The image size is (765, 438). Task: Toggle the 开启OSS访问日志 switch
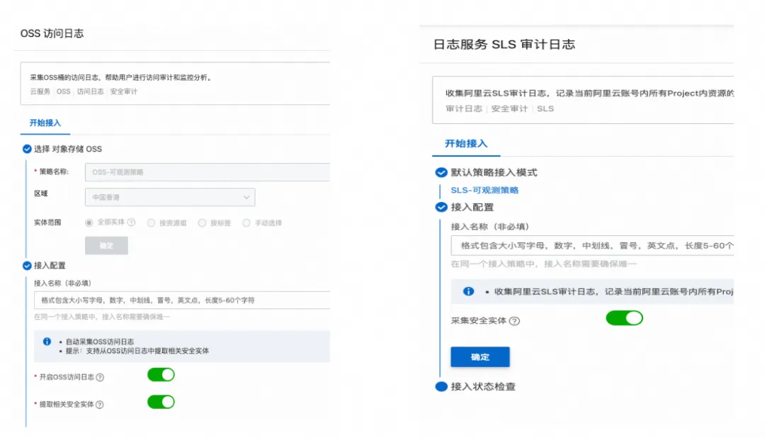[x=161, y=375]
